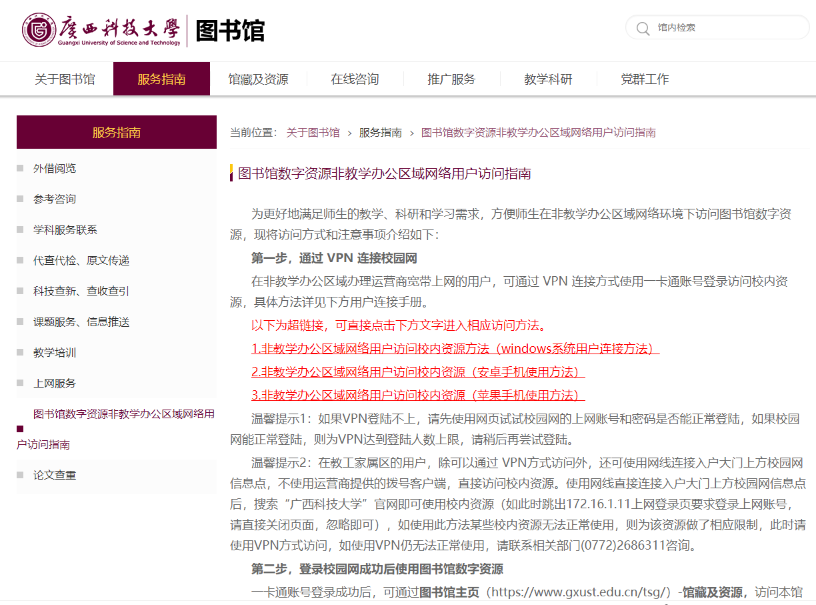Open 安卓手机使用方法 link
The image size is (816, 605).
coord(418,372)
